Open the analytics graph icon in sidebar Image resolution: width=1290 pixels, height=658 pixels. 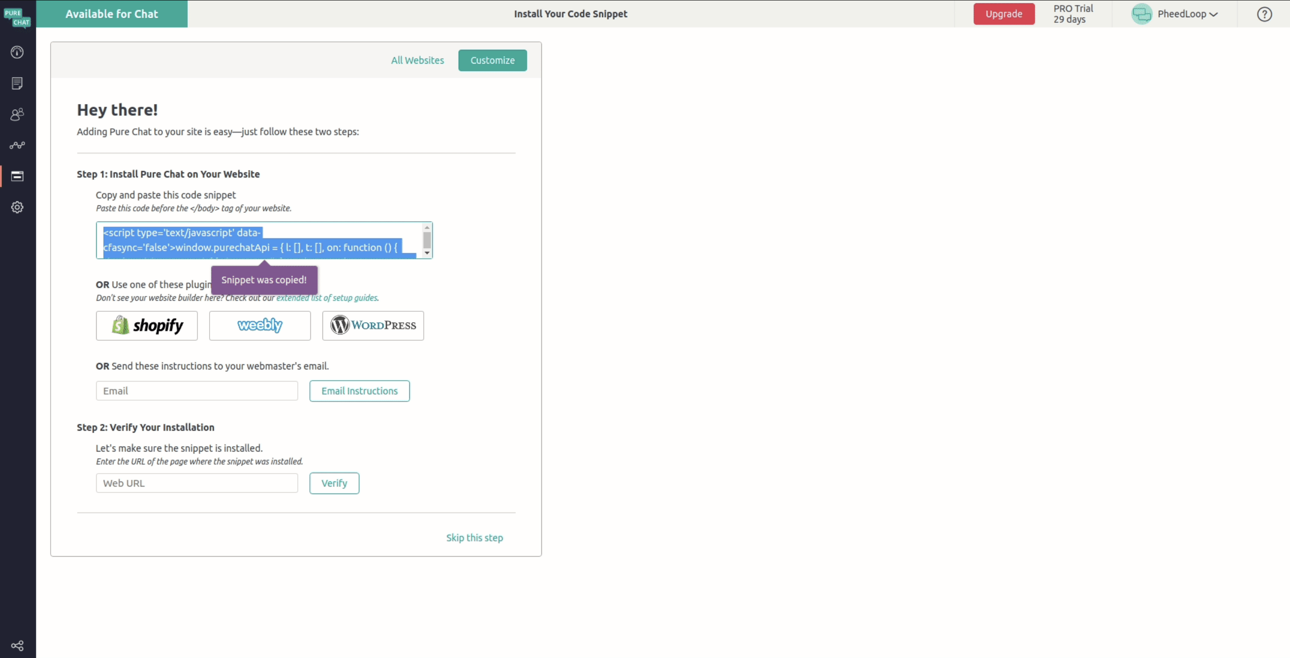coord(17,145)
